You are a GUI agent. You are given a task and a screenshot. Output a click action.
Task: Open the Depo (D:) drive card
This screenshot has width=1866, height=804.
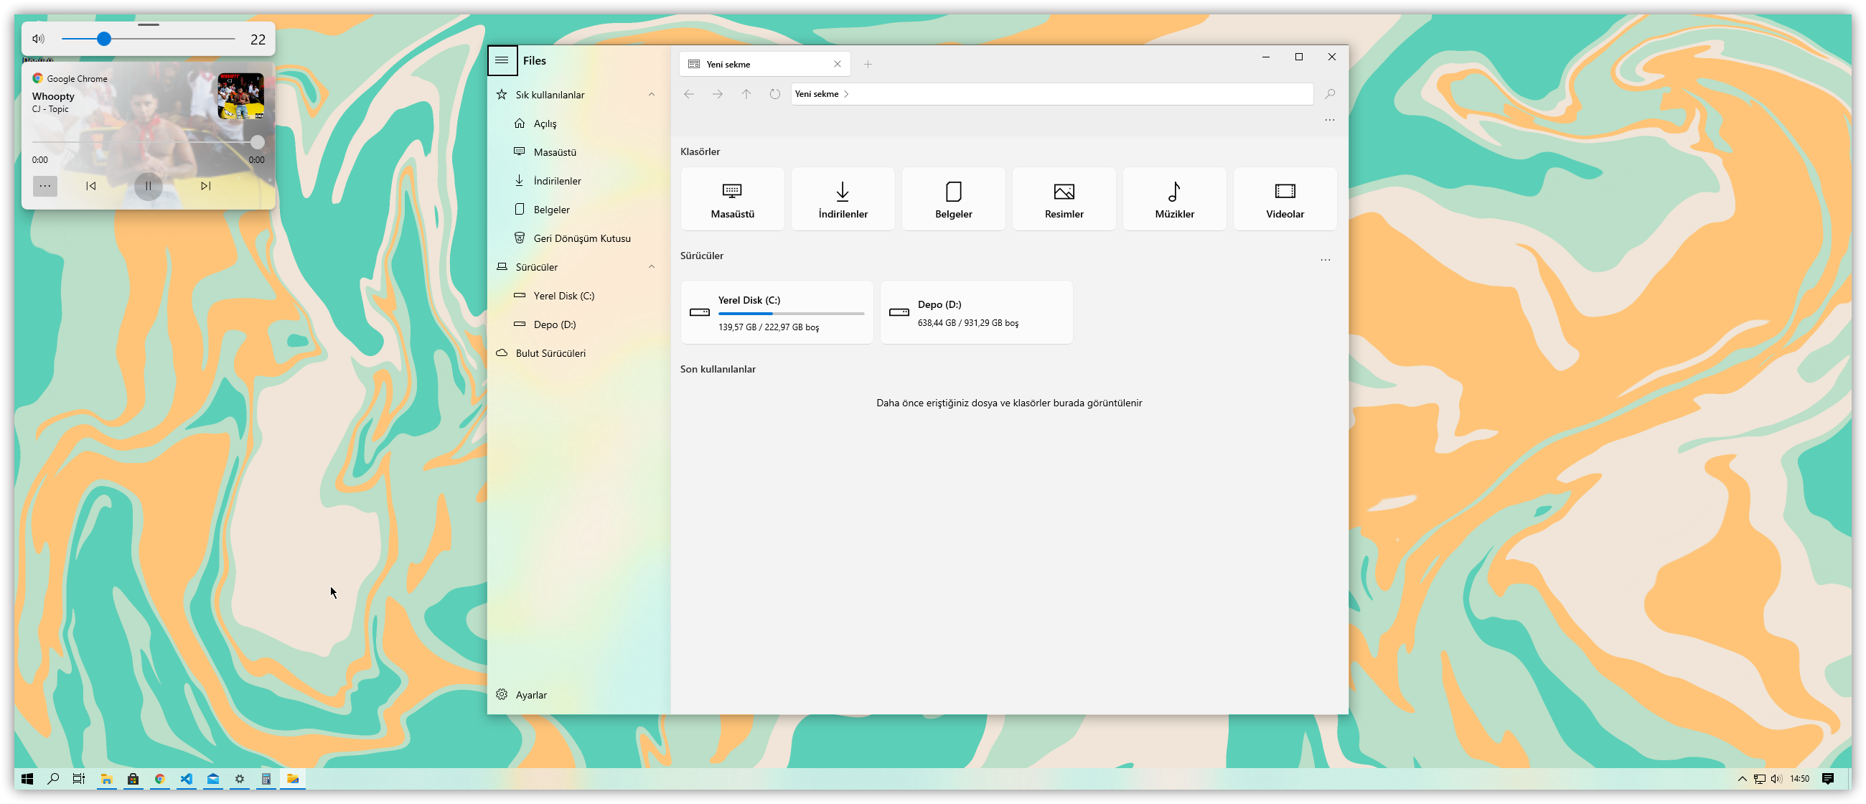pos(976,312)
